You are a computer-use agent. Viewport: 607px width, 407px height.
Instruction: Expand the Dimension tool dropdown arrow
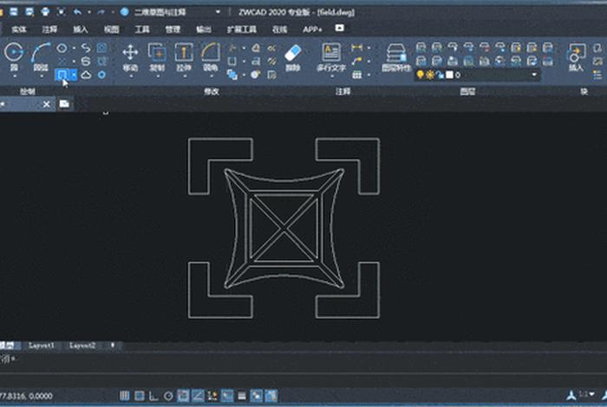tap(369, 48)
